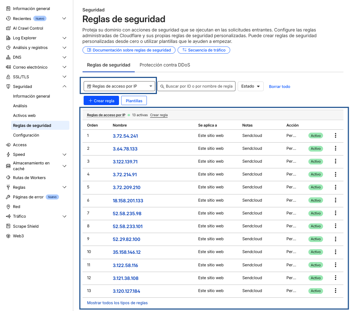Expand the DNS section chevron
The image size is (352, 311).
click(x=64, y=57)
